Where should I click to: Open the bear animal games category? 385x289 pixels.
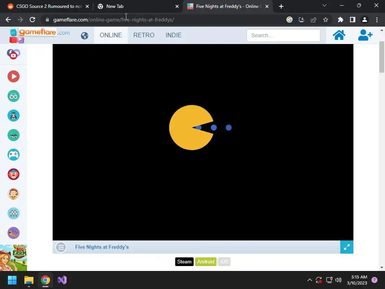(x=14, y=116)
